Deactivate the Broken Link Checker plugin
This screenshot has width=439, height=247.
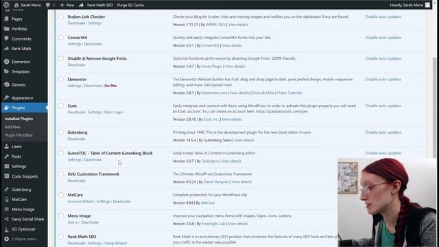(76, 23)
